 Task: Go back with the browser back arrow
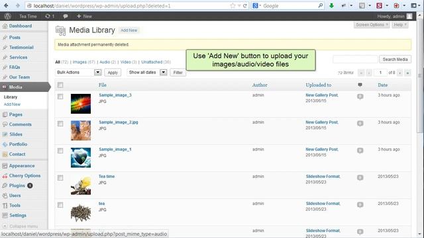(x=6, y=5)
